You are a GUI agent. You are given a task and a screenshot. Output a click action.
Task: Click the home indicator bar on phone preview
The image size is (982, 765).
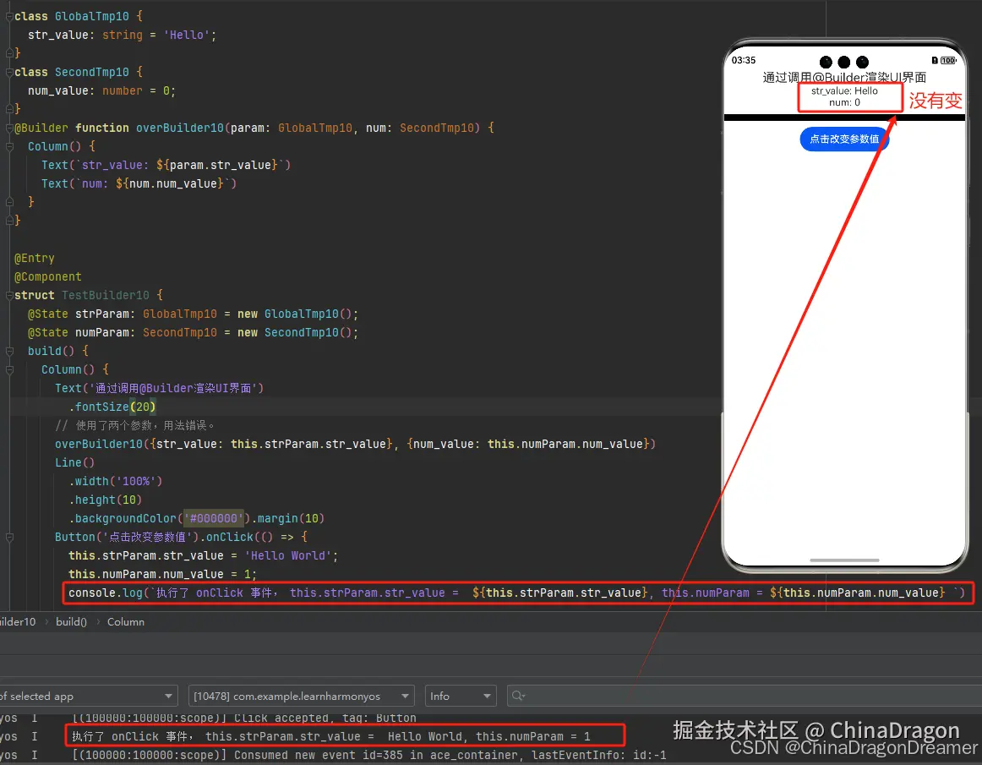pos(844,560)
